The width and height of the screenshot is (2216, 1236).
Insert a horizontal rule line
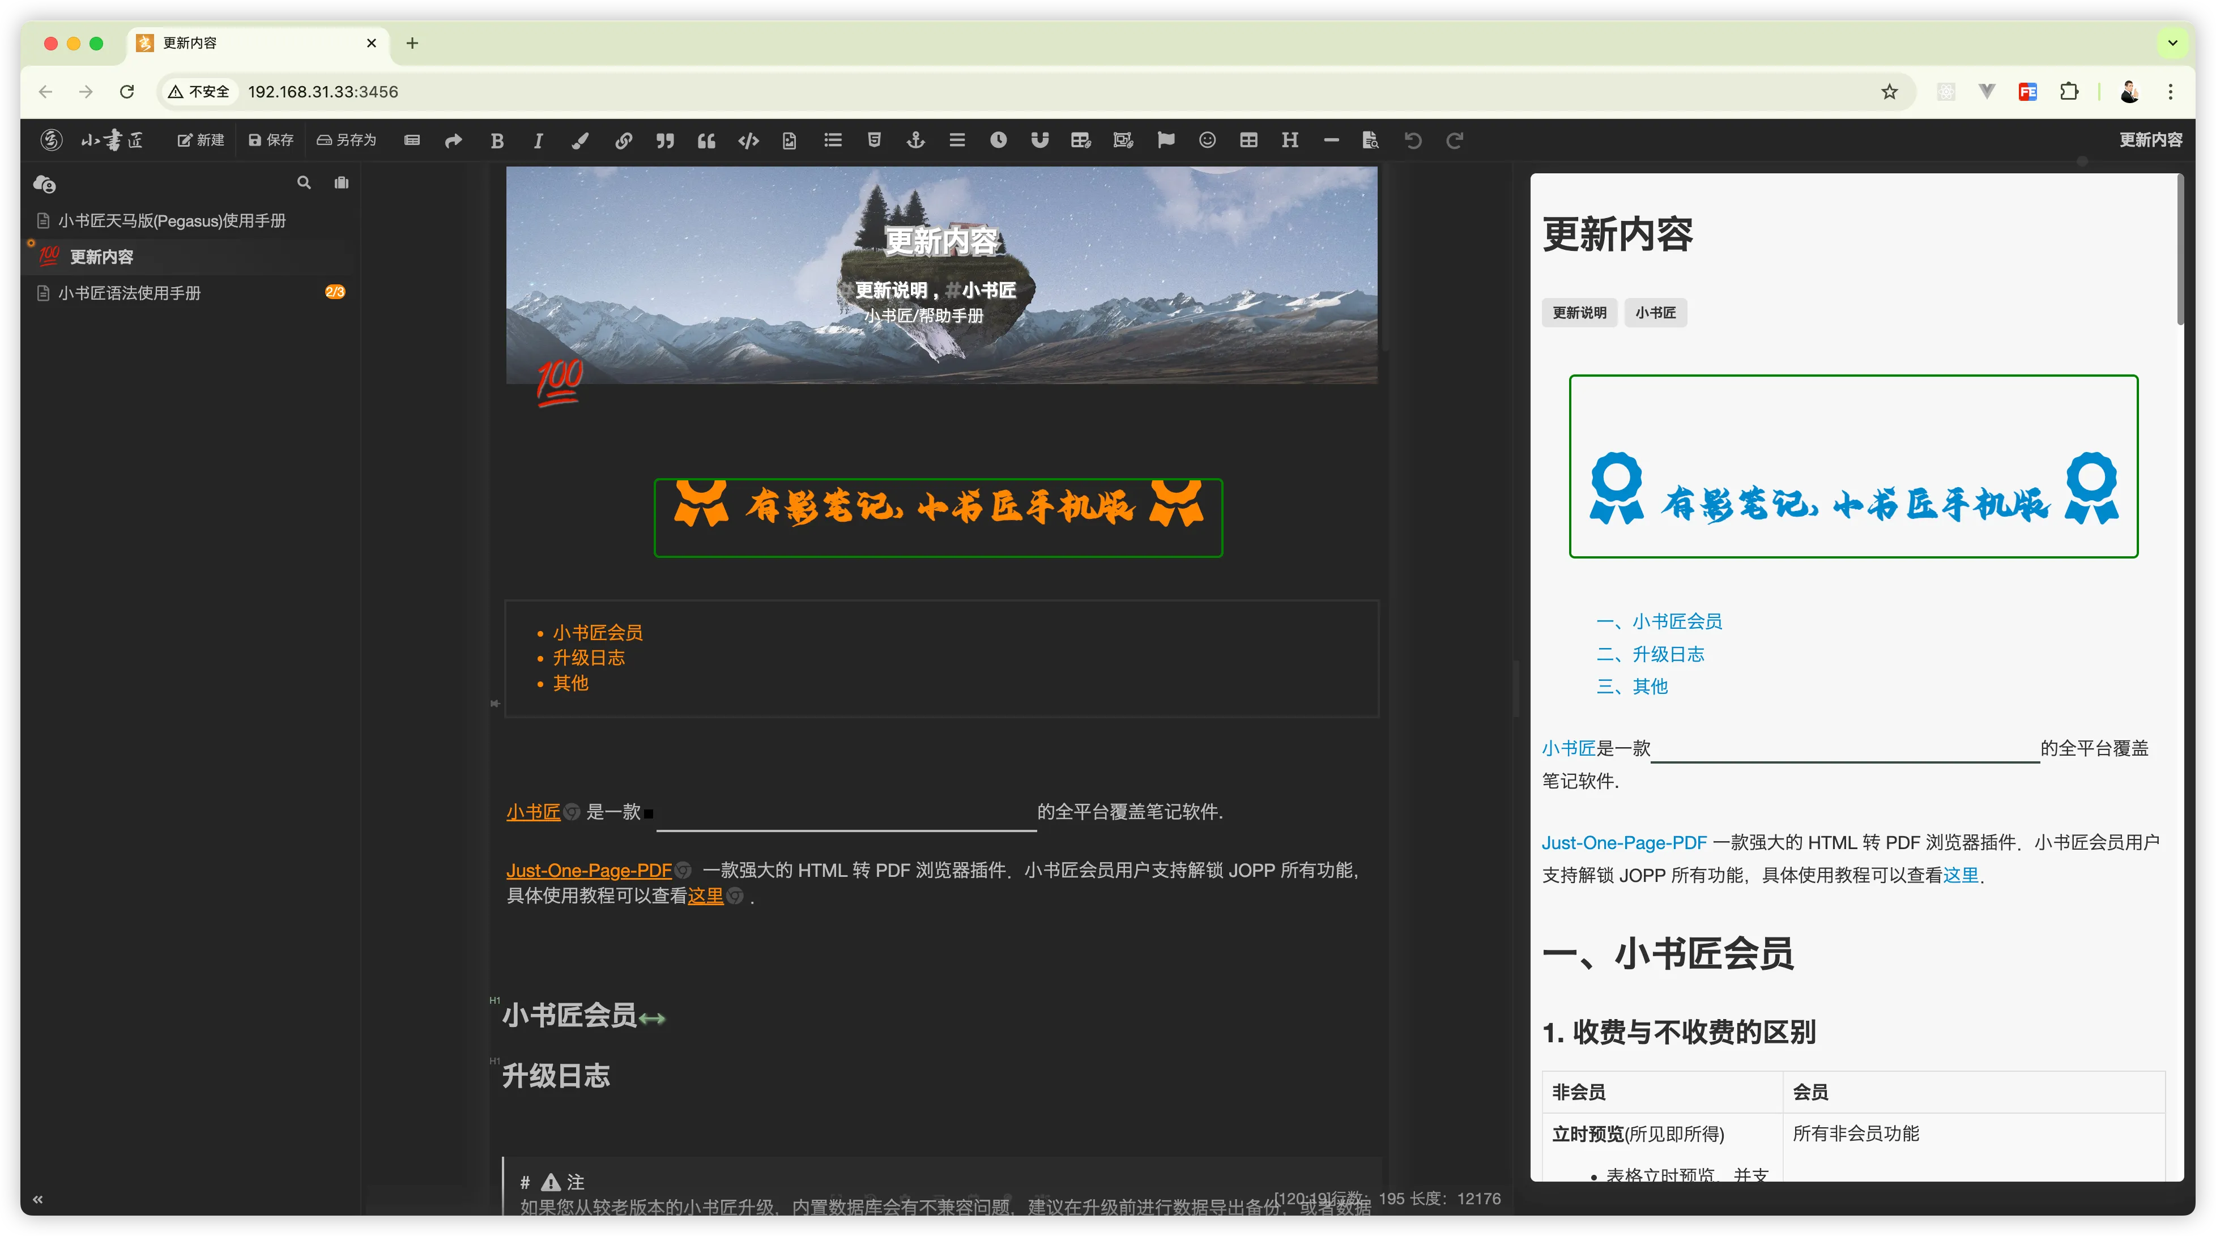[x=1332, y=139]
